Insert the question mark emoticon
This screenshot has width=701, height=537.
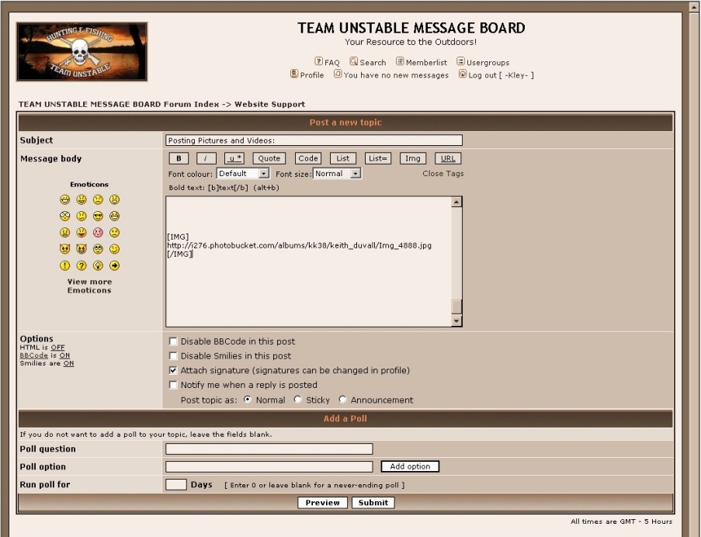click(x=82, y=265)
